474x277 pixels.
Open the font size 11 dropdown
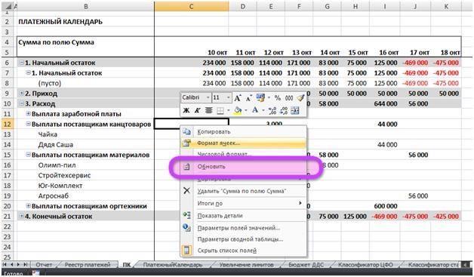[x=229, y=97]
